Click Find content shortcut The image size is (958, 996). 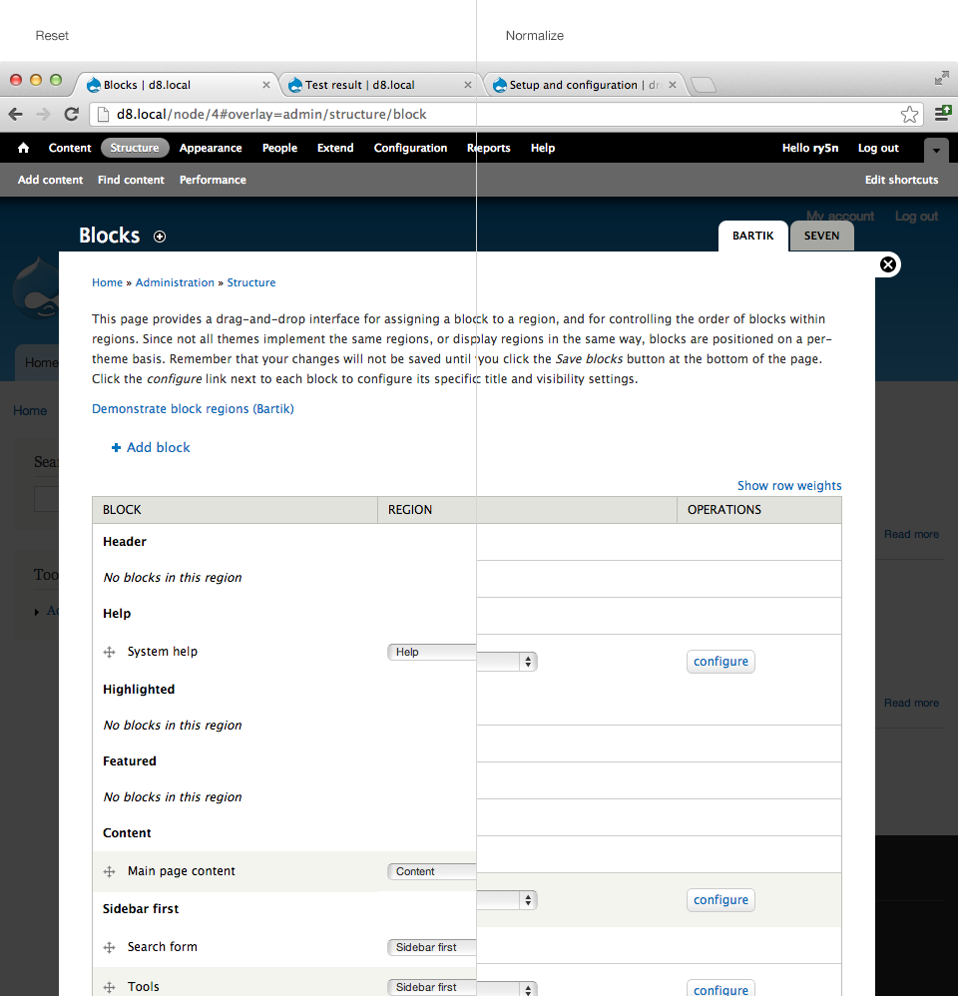131,180
